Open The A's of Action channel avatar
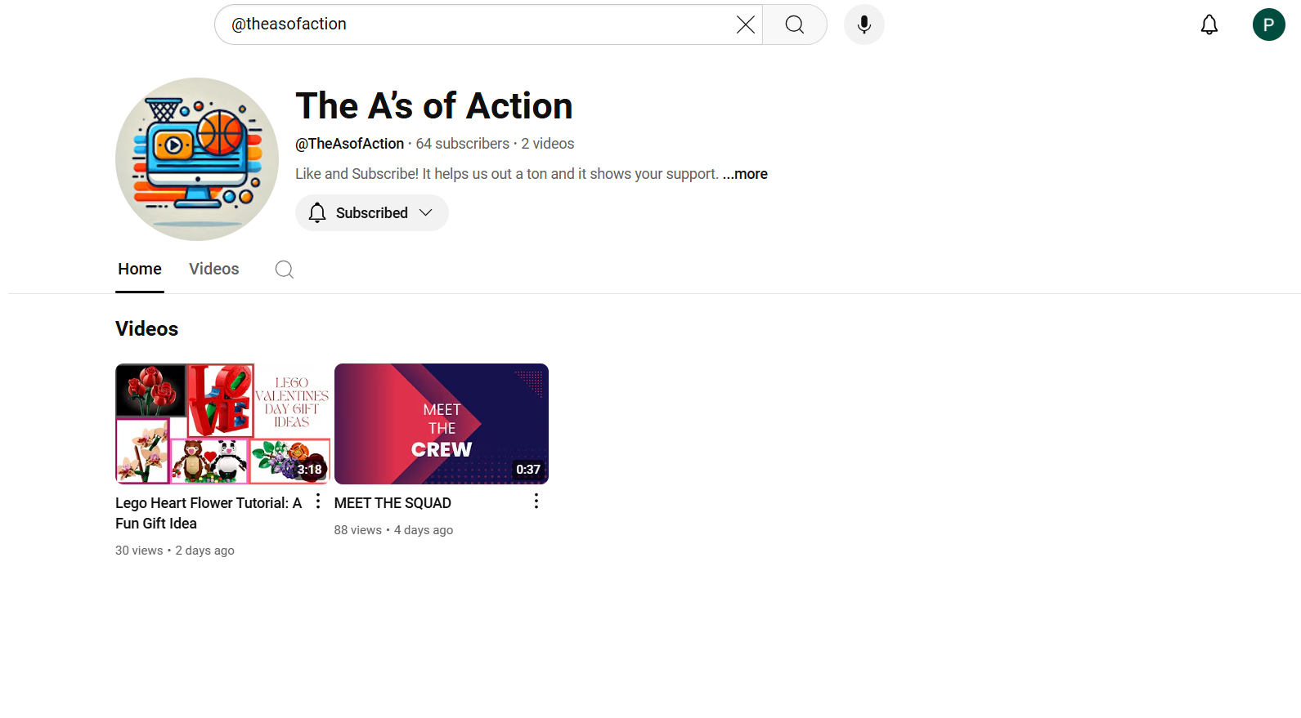The height and width of the screenshot is (718, 1301). pyautogui.click(x=197, y=159)
